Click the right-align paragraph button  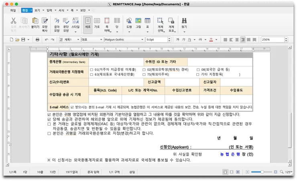243,40
